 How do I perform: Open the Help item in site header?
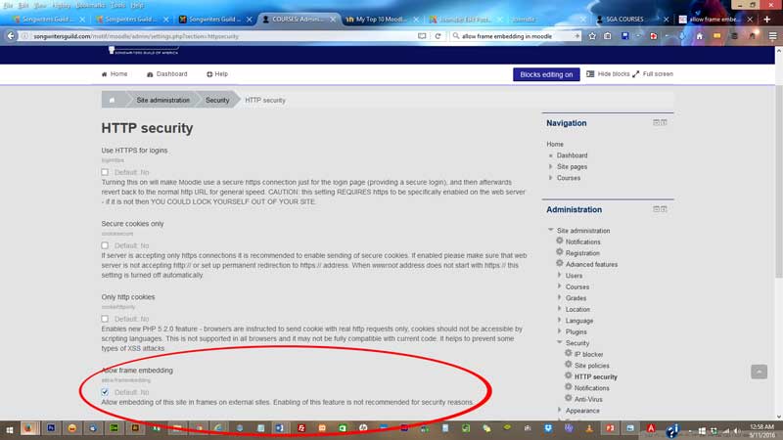tap(216, 74)
